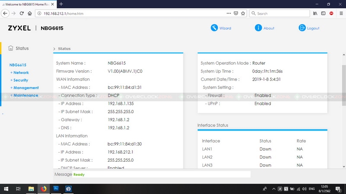Open the Firefox Library icon
The height and width of the screenshot is (194, 346).
point(315,13)
